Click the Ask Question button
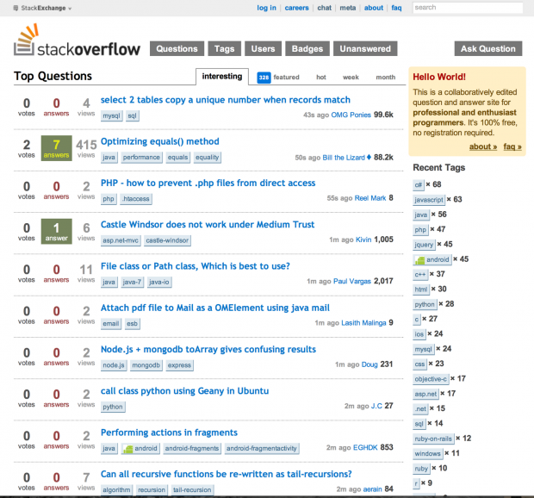This screenshot has height=498, width=534. click(x=488, y=49)
